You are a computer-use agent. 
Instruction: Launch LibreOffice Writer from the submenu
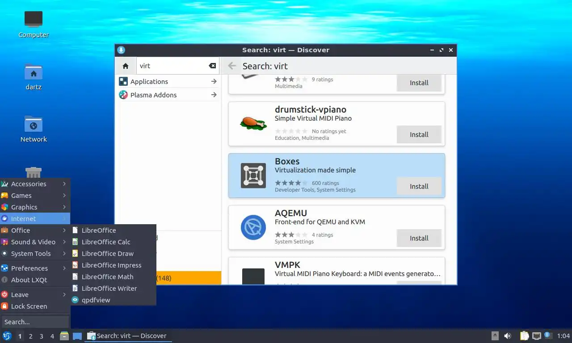[113, 289]
